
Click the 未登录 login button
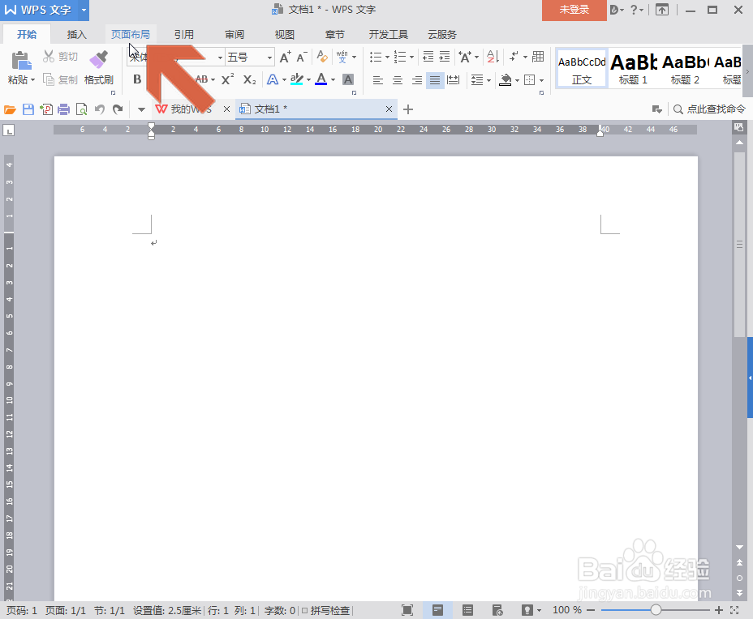(x=574, y=10)
